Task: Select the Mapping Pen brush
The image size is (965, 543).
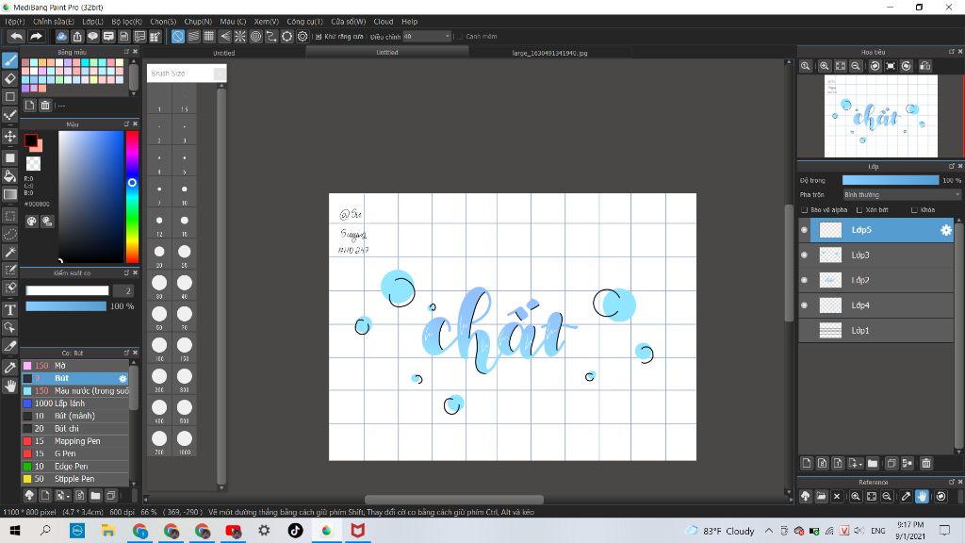Action: click(75, 441)
